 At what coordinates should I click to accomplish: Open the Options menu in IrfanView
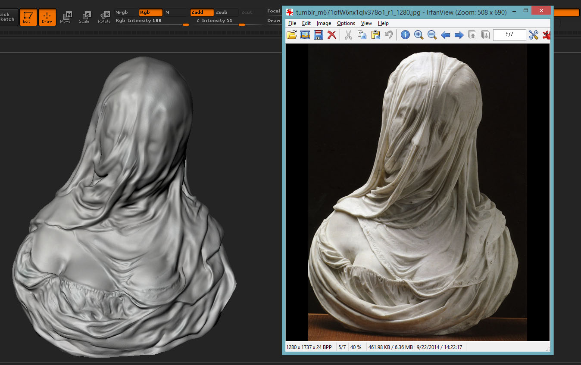pos(346,23)
